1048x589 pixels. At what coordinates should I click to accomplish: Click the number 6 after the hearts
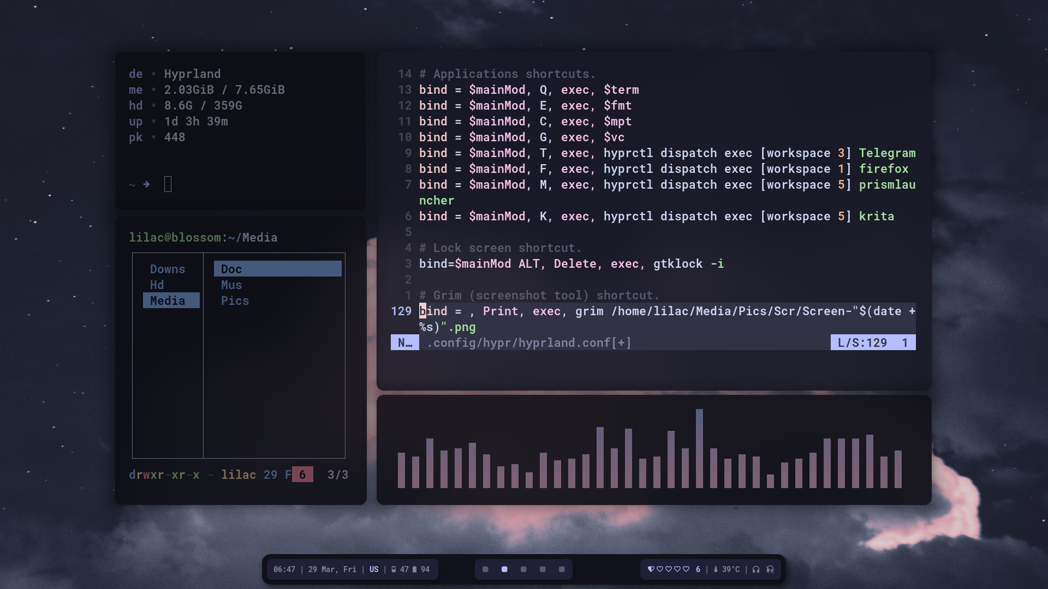click(x=698, y=569)
